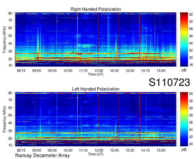The height and width of the screenshot is (159, 196).
Task: Click the 12:45 tick under Right Handed plot
Action: (114, 71)
